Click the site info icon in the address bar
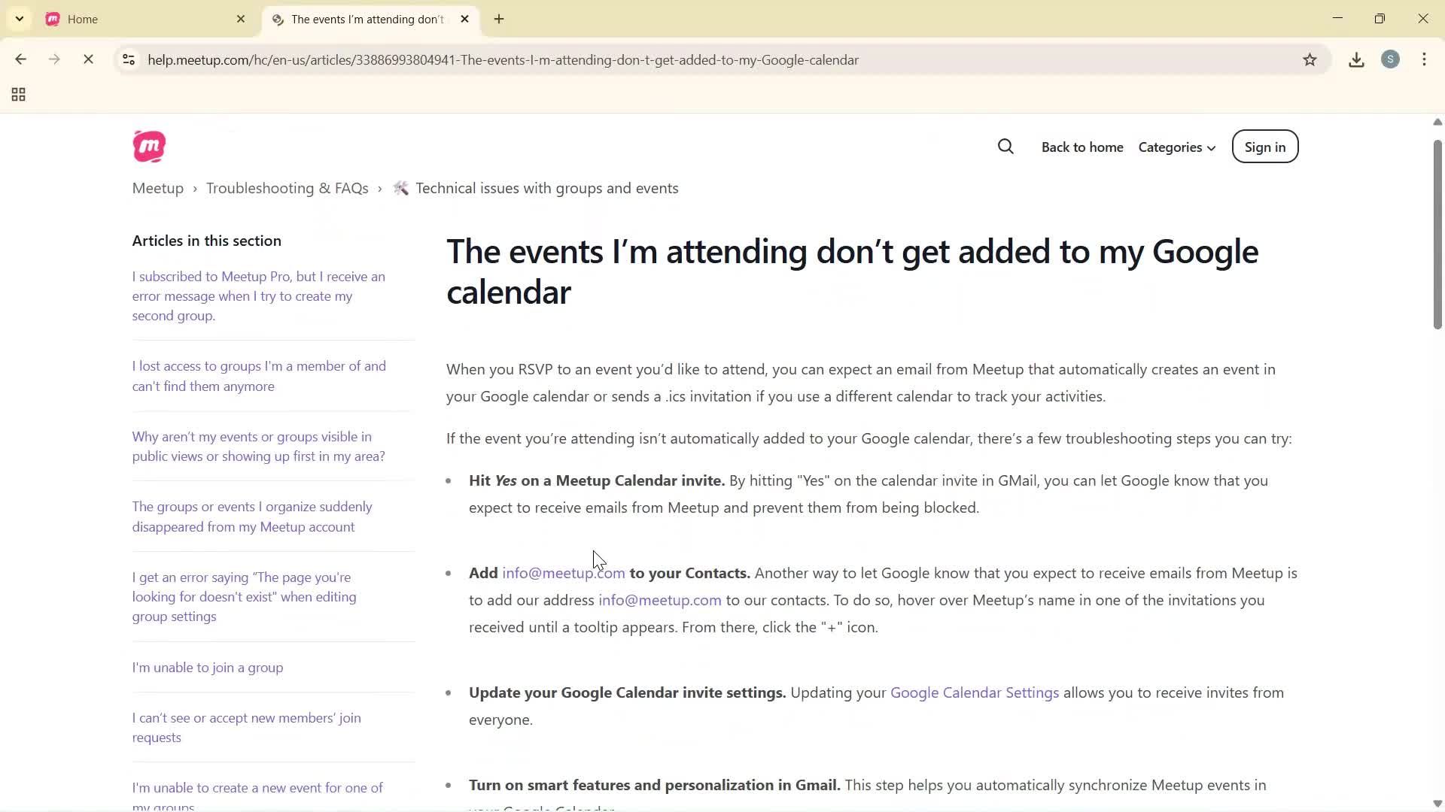 pos(128,60)
